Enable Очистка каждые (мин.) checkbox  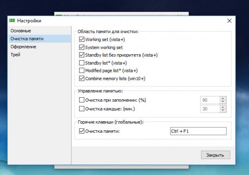click(82, 109)
